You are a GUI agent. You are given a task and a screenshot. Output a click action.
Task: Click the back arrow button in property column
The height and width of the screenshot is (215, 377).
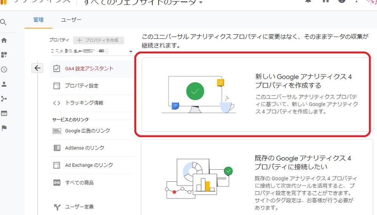click(x=37, y=68)
